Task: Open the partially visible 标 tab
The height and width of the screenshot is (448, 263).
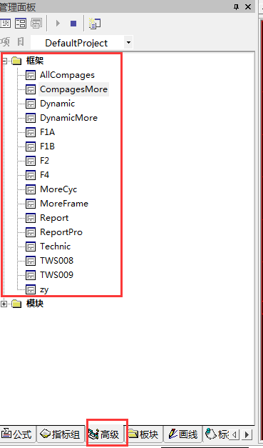Action: point(217,434)
